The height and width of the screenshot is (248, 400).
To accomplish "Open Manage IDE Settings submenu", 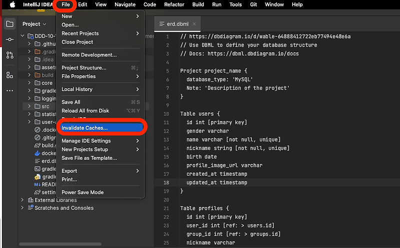I will point(100,141).
